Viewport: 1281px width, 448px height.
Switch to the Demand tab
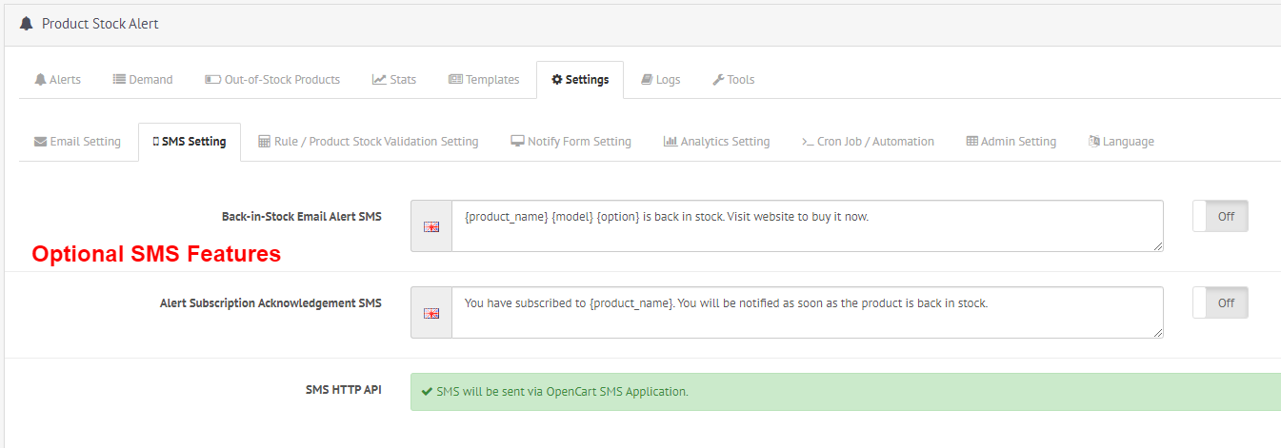pyautogui.click(x=143, y=80)
